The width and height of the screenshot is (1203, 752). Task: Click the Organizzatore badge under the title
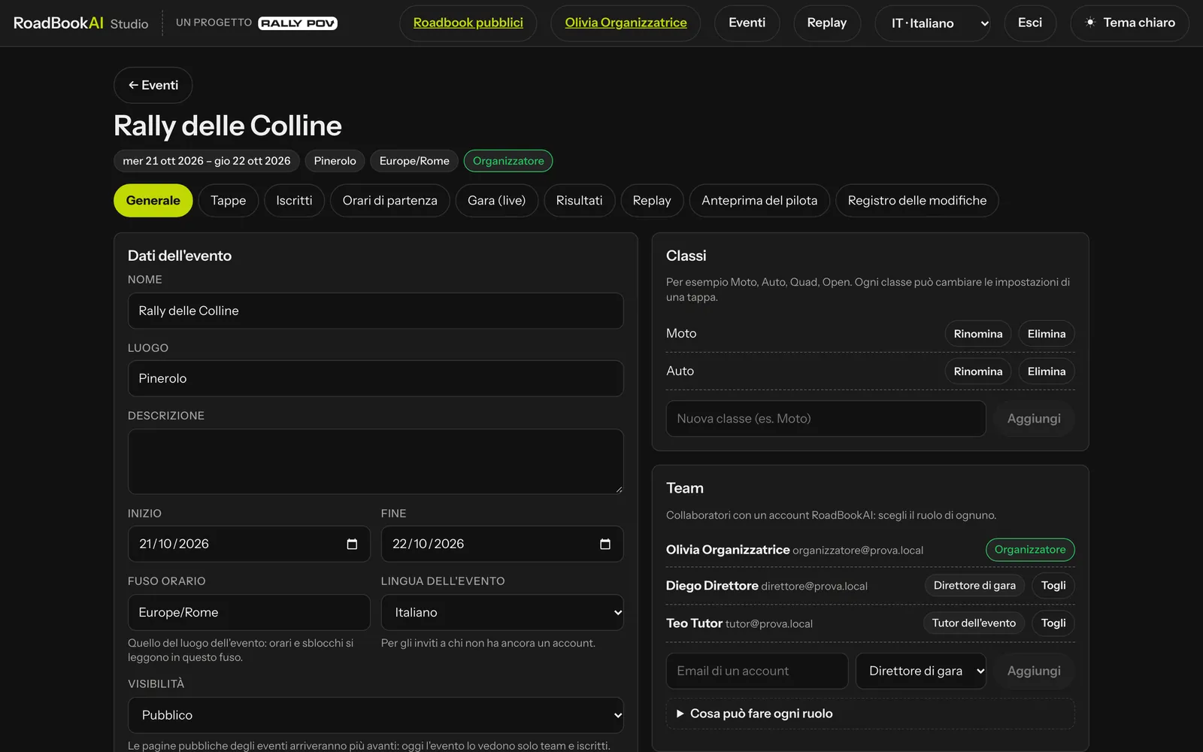(x=508, y=161)
